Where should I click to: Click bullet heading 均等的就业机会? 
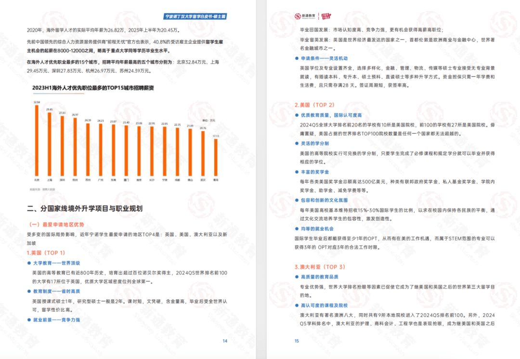(317, 228)
